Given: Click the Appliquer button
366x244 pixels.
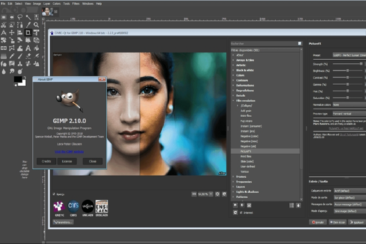Looking at the screenshot, I should [x=357, y=222].
